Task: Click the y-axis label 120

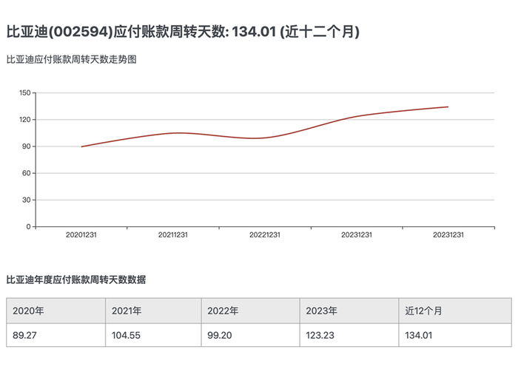Action: pos(24,120)
